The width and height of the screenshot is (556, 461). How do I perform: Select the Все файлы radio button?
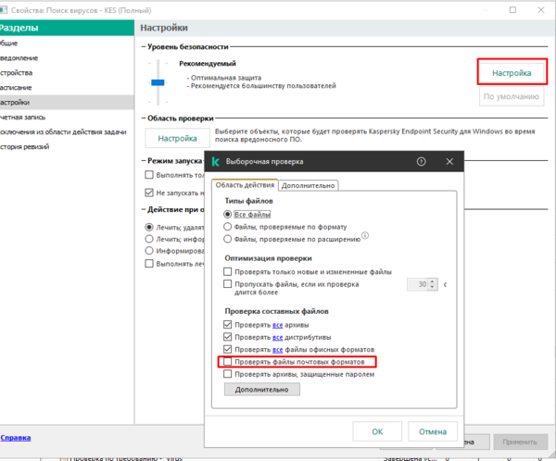click(x=228, y=215)
